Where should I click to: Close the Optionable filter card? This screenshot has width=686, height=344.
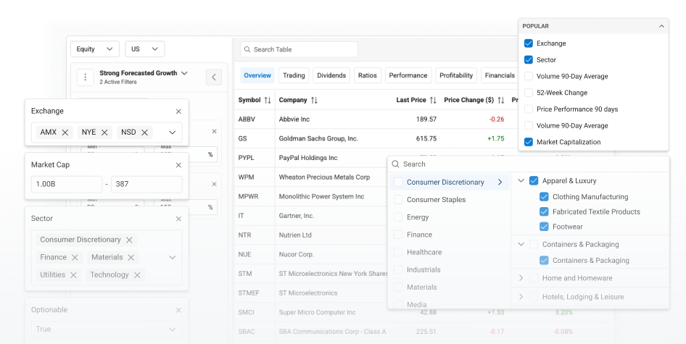coord(178,311)
